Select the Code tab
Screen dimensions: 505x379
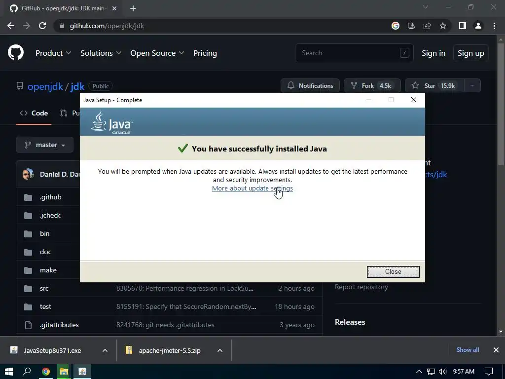[x=34, y=113]
